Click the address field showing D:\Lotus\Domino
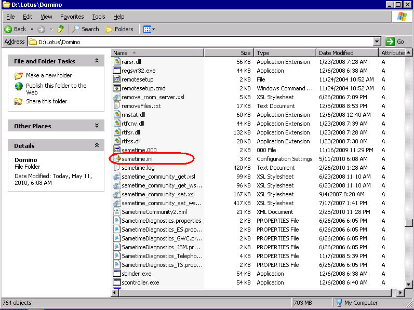The image size is (414, 310). point(201,42)
